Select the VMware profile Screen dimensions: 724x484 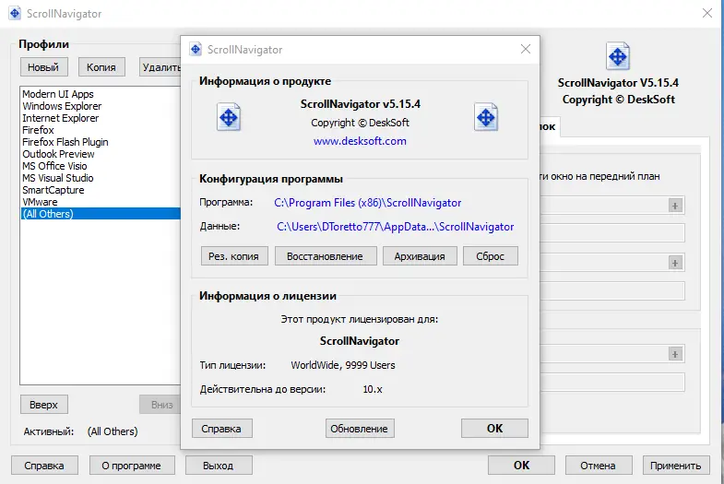(101, 202)
